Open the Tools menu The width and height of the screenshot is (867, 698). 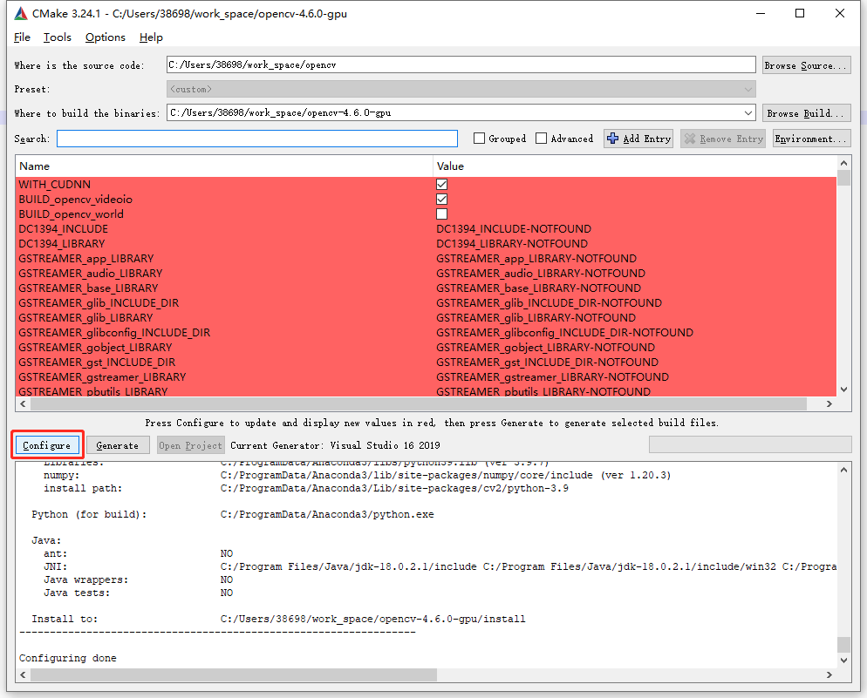pos(58,37)
